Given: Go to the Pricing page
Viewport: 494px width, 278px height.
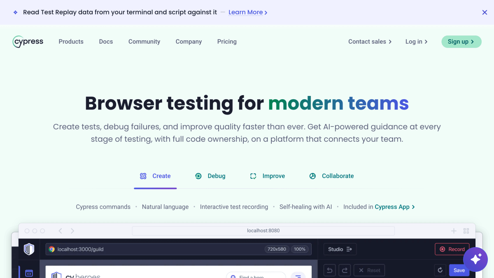Looking at the screenshot, I should click(x=227, y=42).
